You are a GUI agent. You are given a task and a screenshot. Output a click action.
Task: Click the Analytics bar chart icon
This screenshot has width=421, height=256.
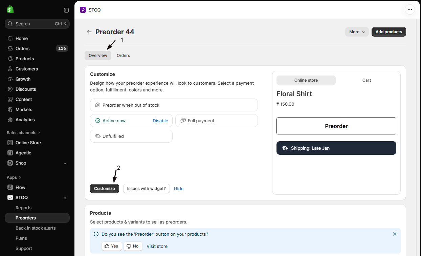click(10, 120)
